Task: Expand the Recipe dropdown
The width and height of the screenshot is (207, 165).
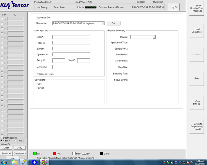Action: 154,37
